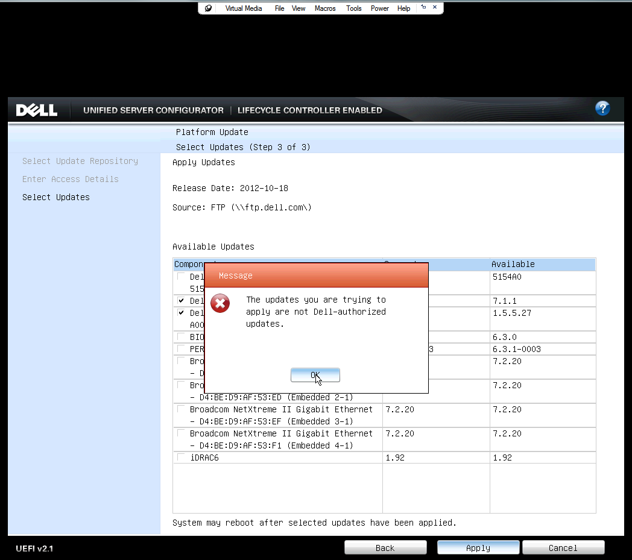Image resolution: width=632 pixels, height=560 pixels.
Task: Click the pin icon in the viewer toolbar
Action: 208,8
